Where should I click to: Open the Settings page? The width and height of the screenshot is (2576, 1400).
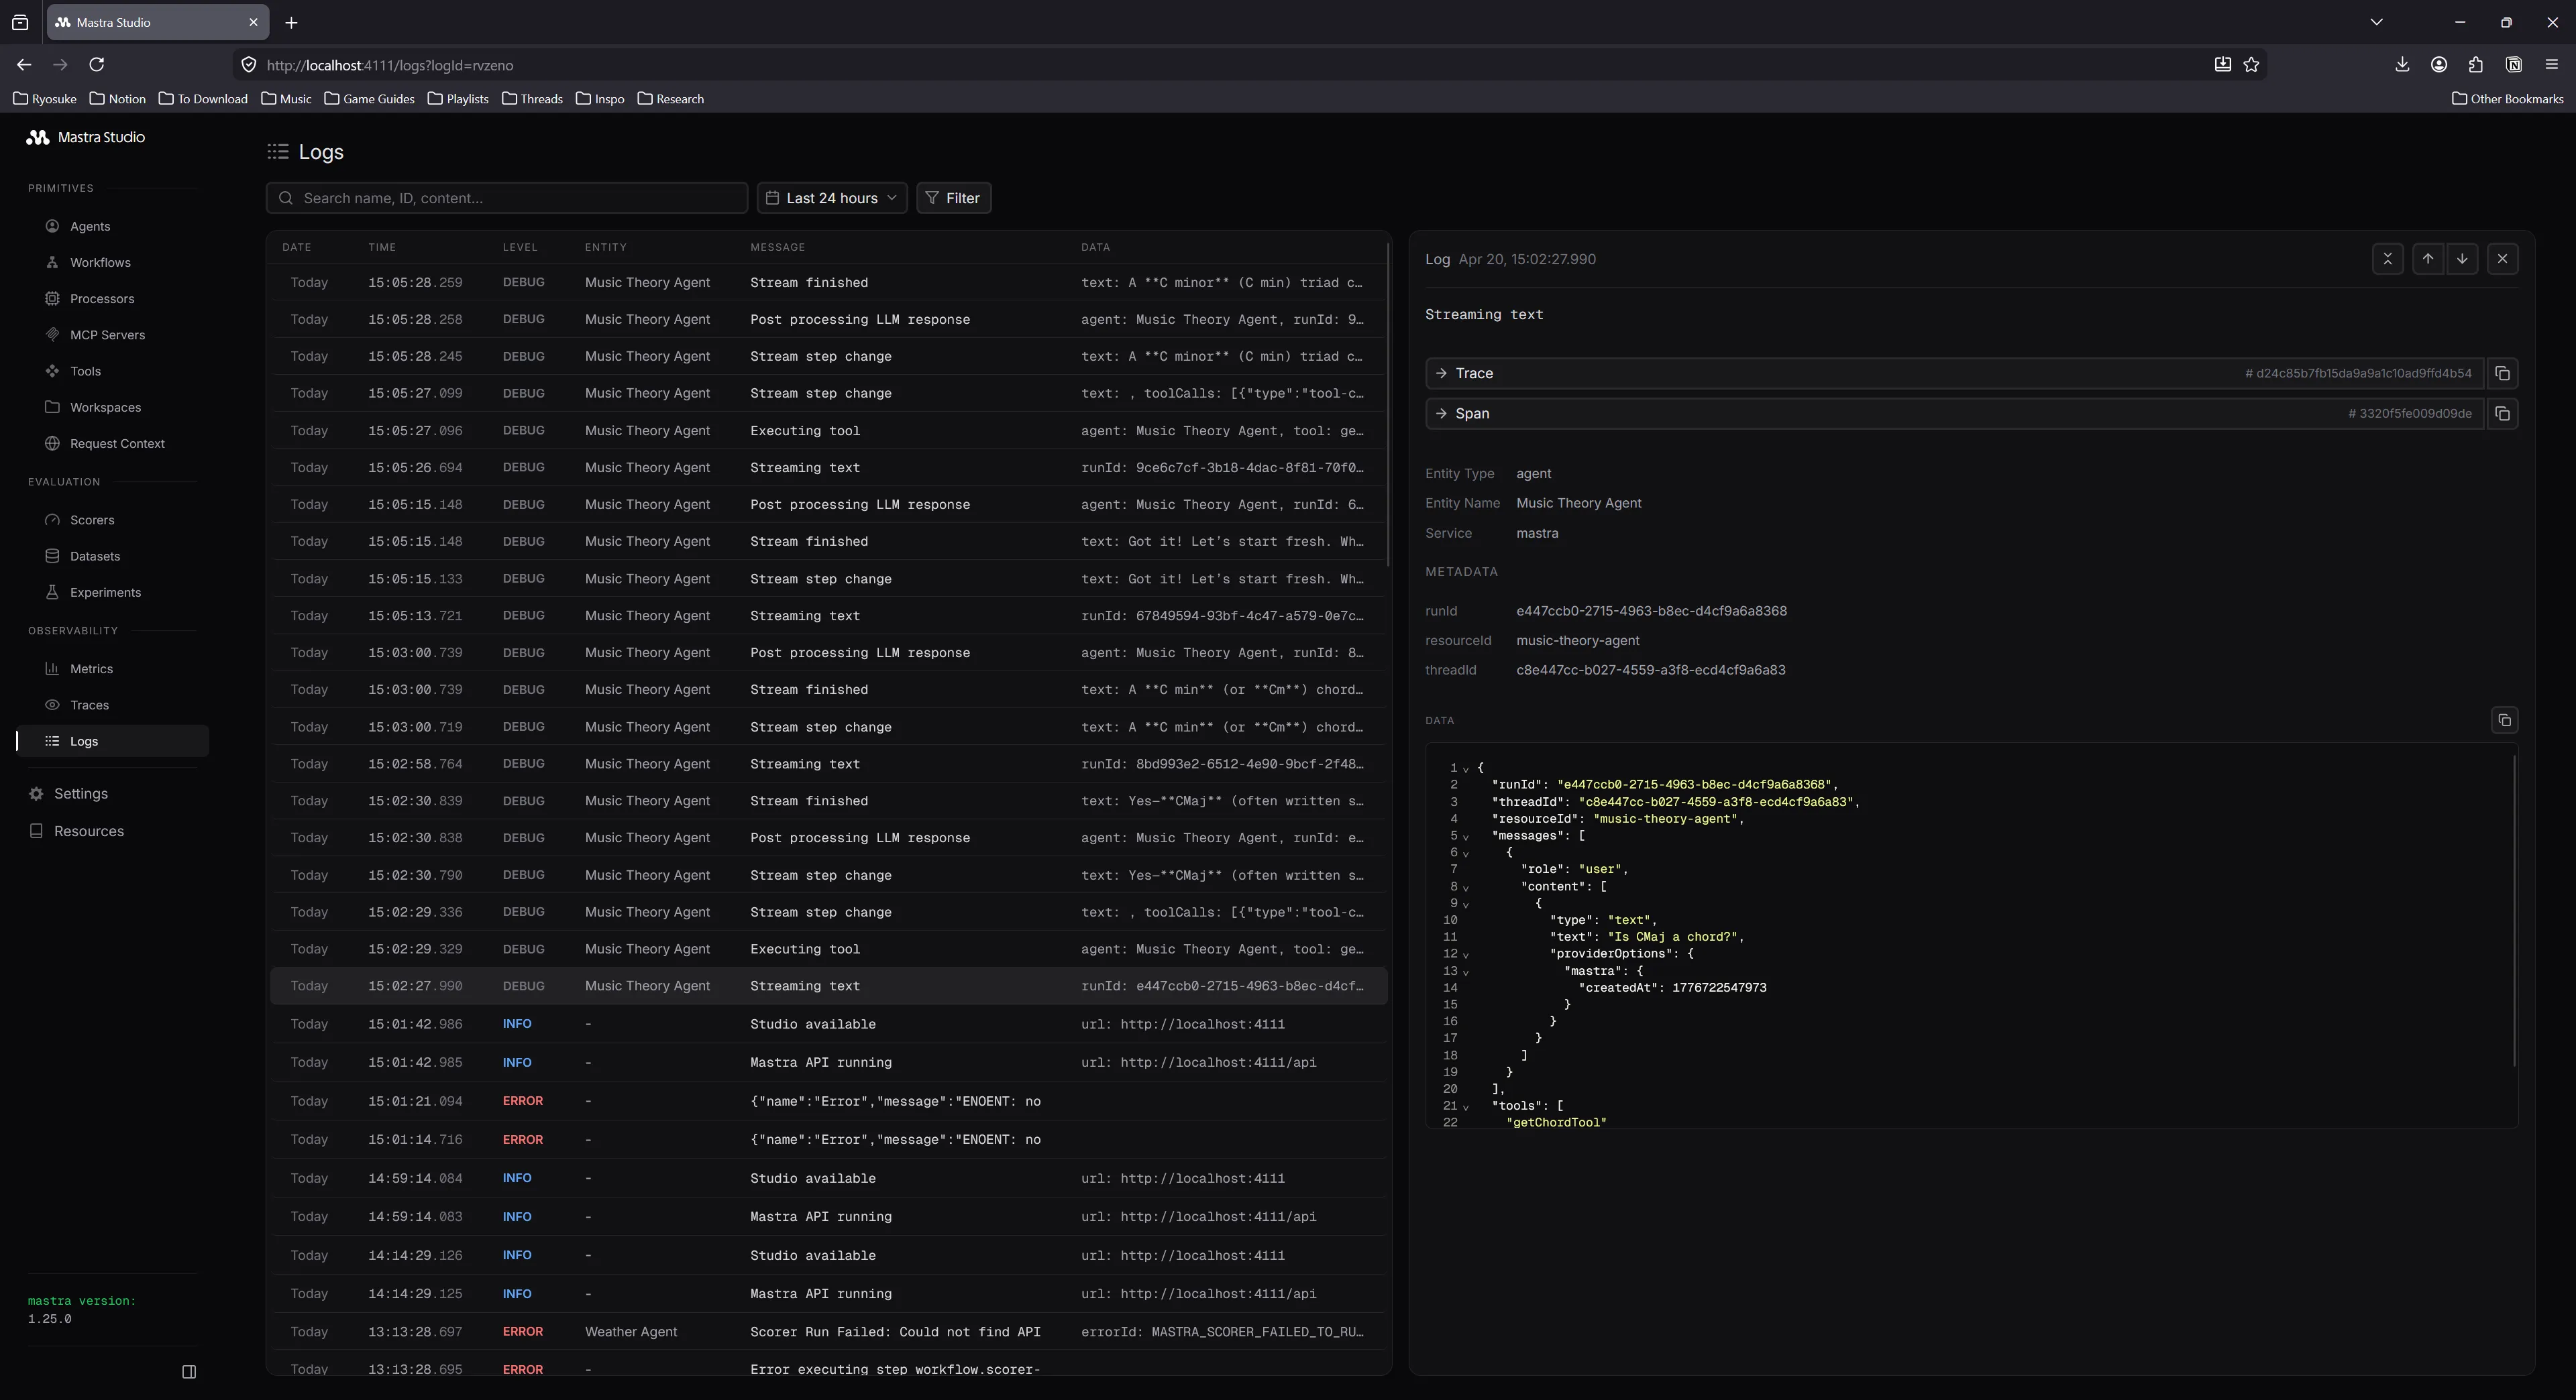point(79,793)
